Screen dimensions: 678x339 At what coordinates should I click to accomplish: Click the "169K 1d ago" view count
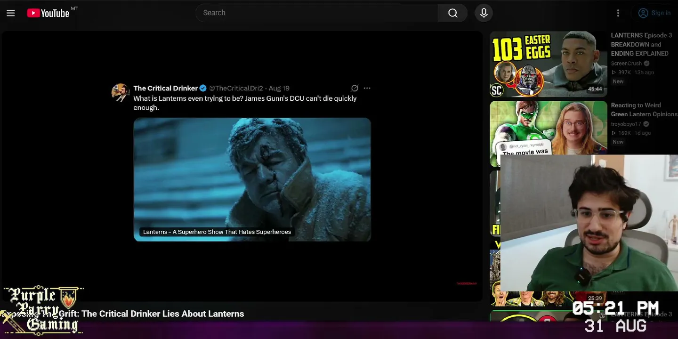click(x=631, y=133)
